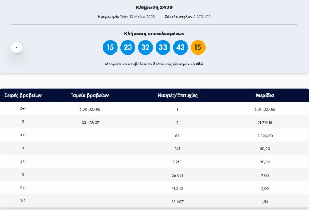This screenshot has height=210, width=309.
Task: Click the date 'Τρίτη 10 Μαΐου 2022'
Action: pyautogui.click(x=138, y=17)
